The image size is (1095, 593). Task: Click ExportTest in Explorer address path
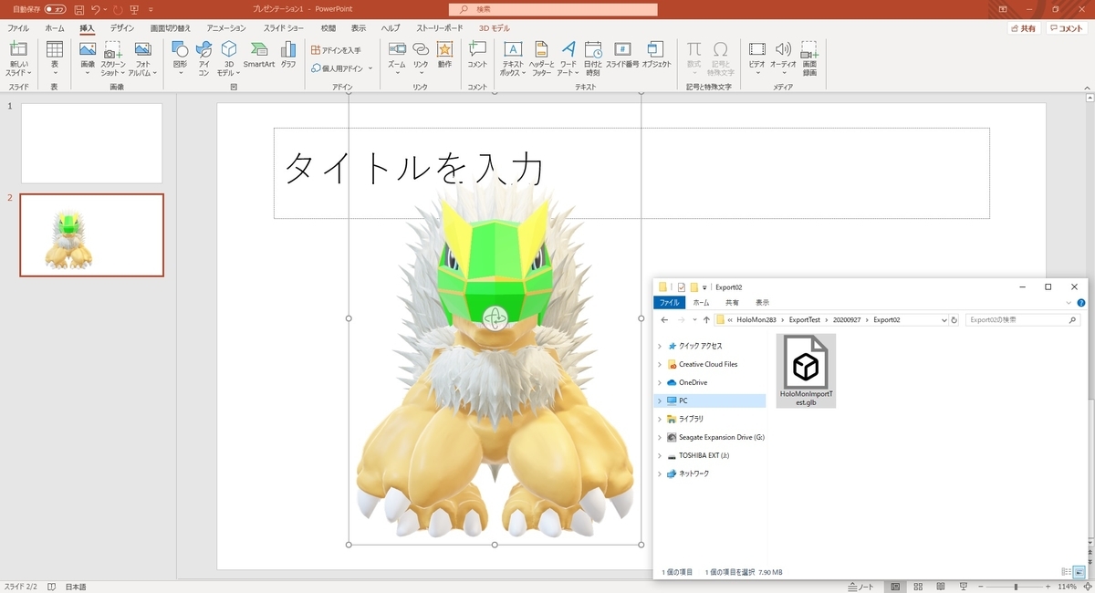(x=805, y=320)
